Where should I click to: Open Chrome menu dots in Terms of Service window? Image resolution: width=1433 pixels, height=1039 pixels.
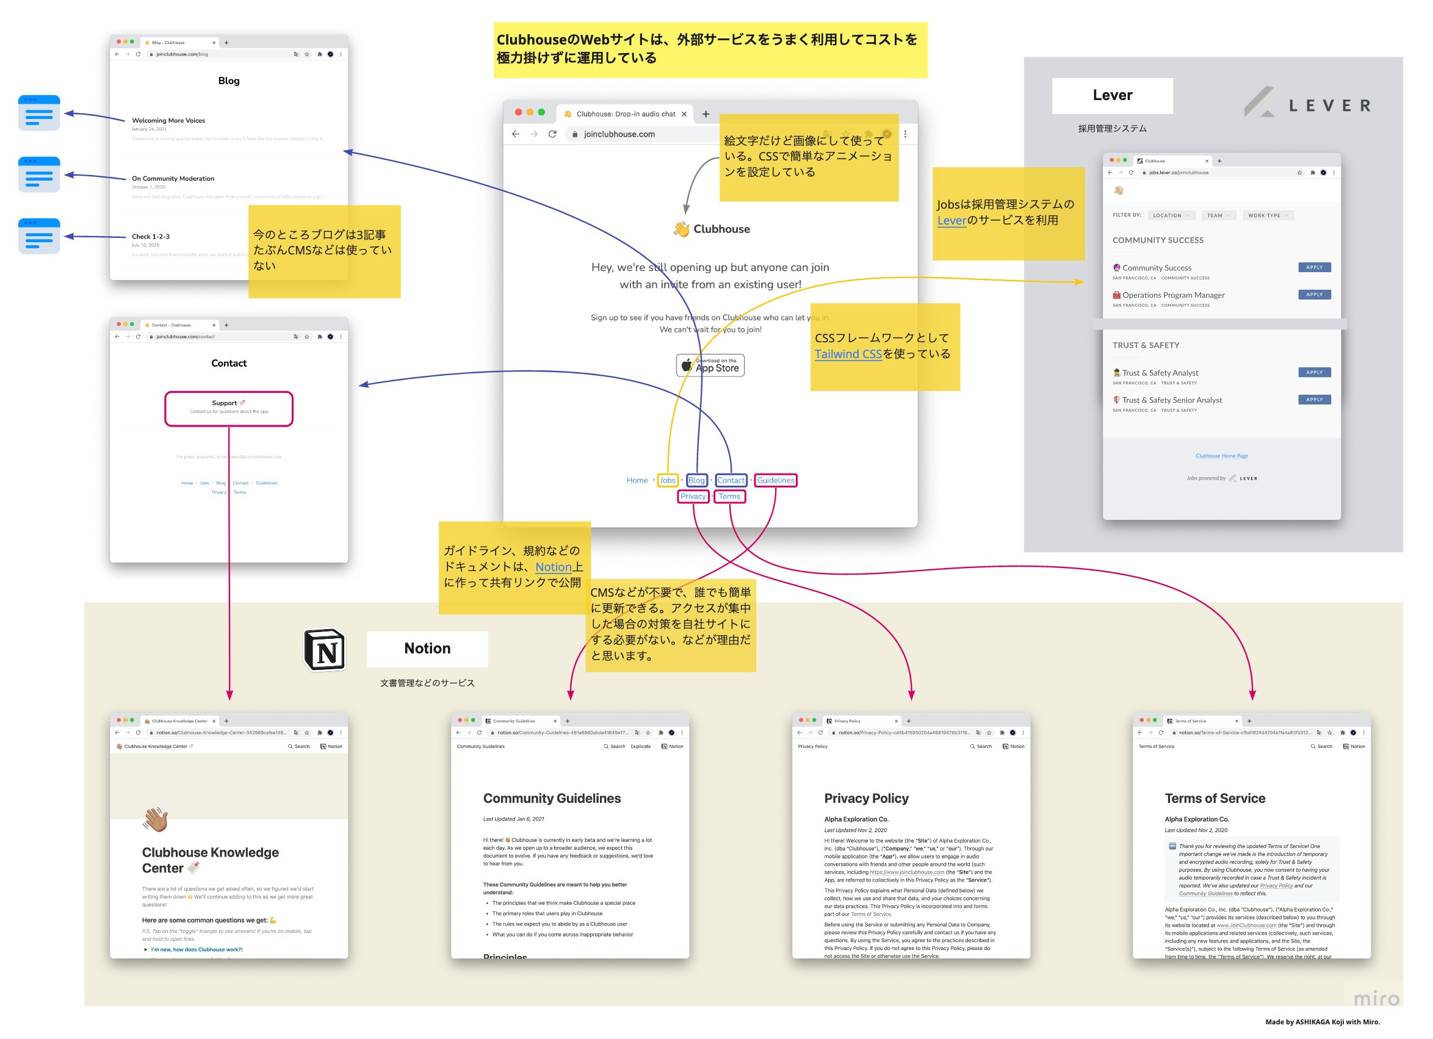click(x=1363, y=733)
